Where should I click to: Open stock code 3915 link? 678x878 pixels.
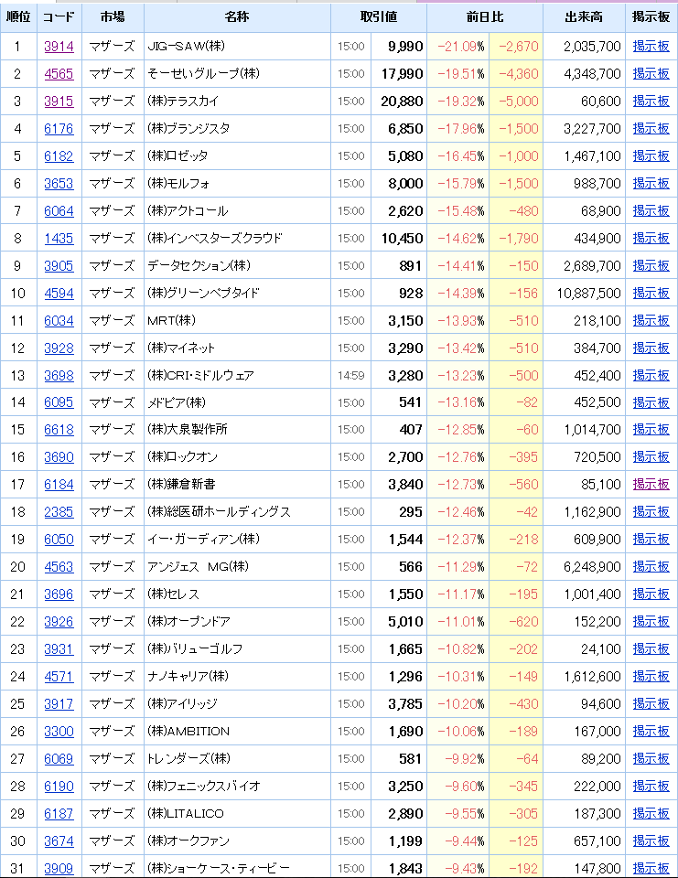click(59, 102)
